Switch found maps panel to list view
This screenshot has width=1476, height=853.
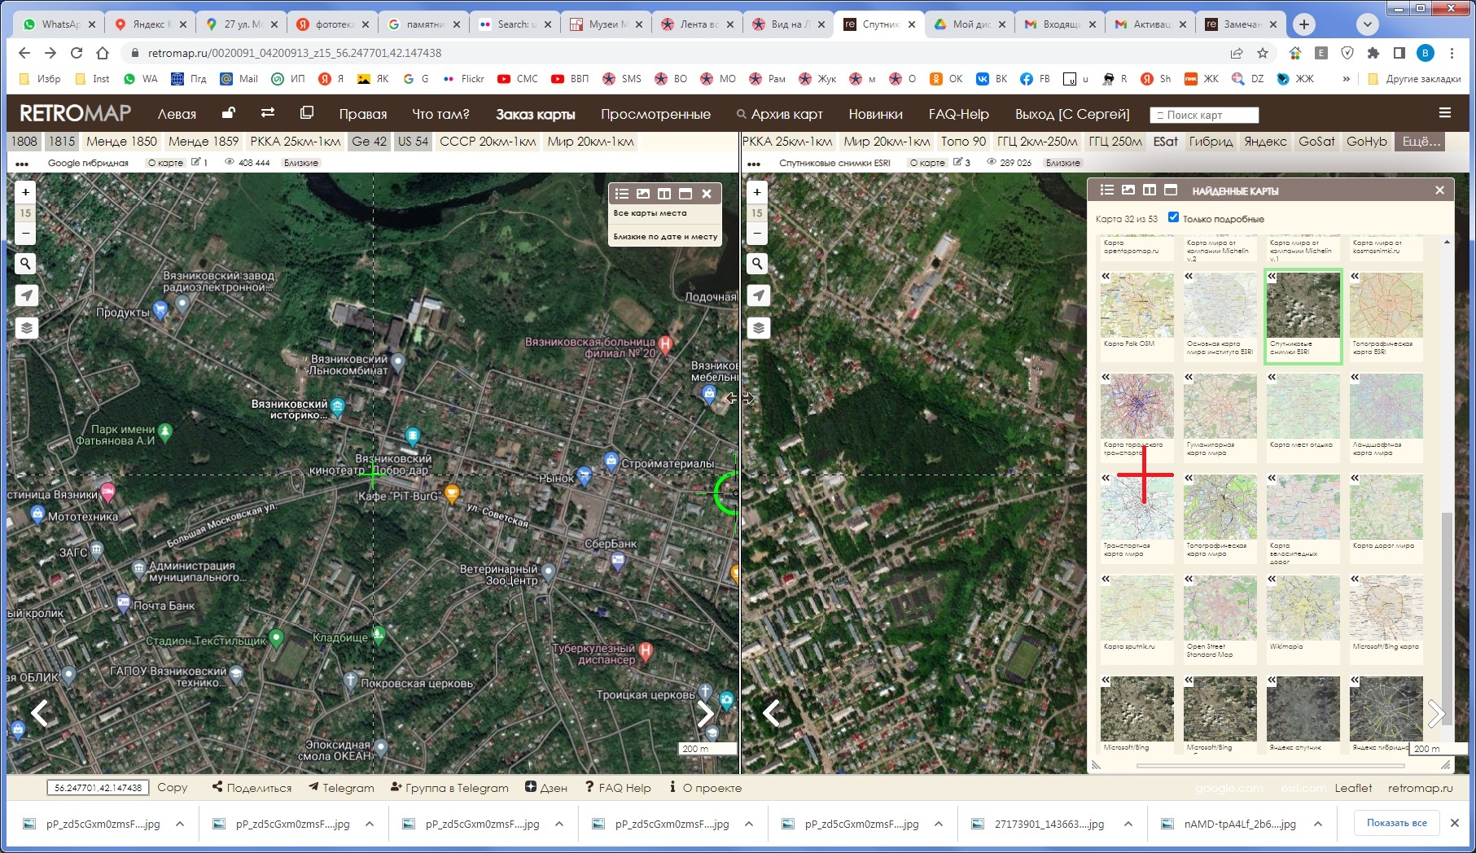click(x=1106, y=190)
